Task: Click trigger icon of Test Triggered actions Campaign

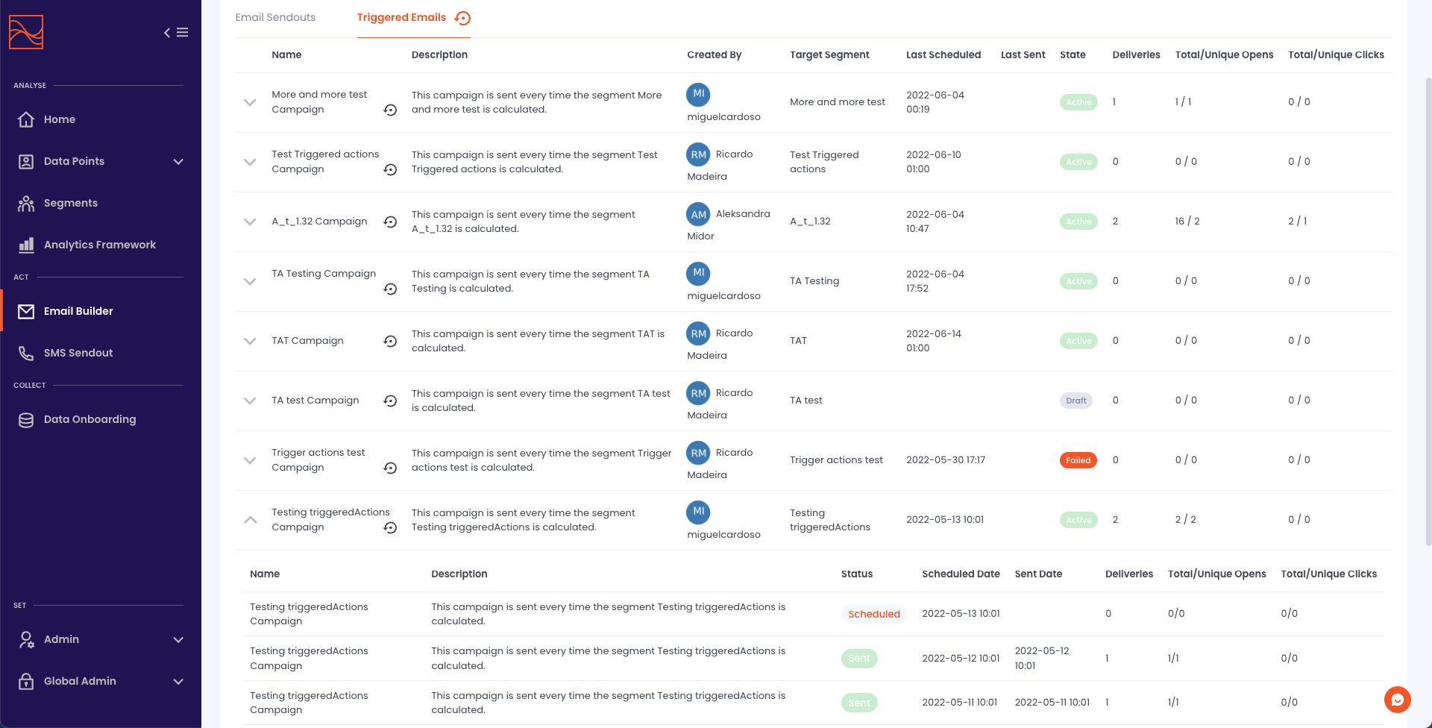Action: tap(390, 169)
